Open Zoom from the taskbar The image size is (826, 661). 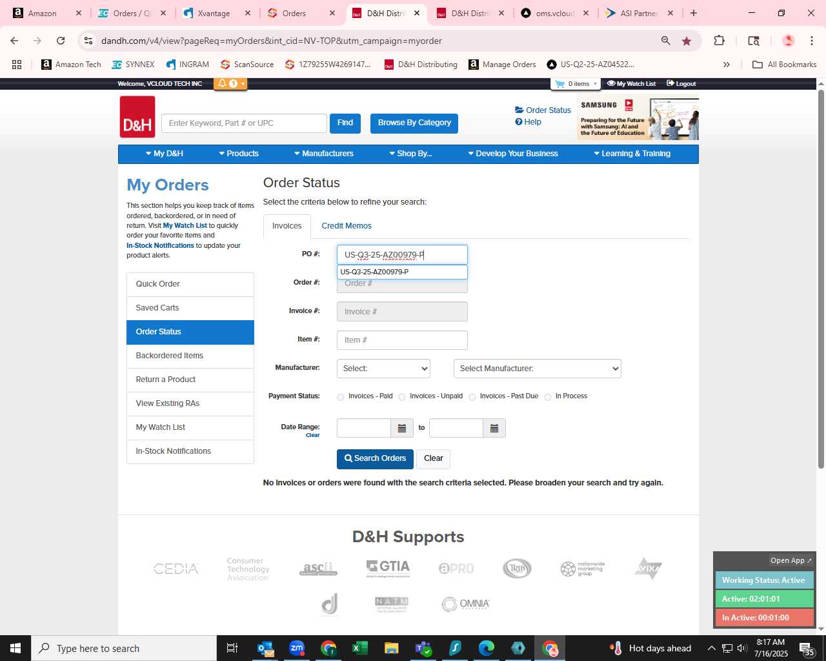click(297, 648)
